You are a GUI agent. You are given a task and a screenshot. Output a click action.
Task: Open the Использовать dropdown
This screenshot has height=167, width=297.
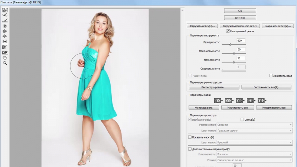click(254, 154)
